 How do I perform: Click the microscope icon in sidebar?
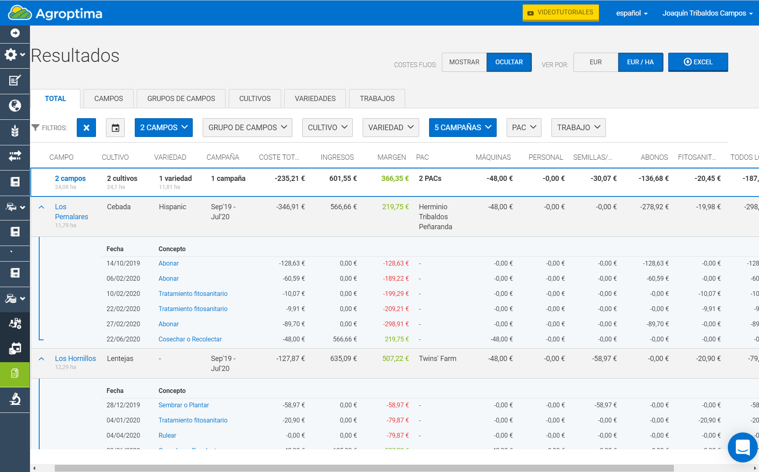click(15, 399)
